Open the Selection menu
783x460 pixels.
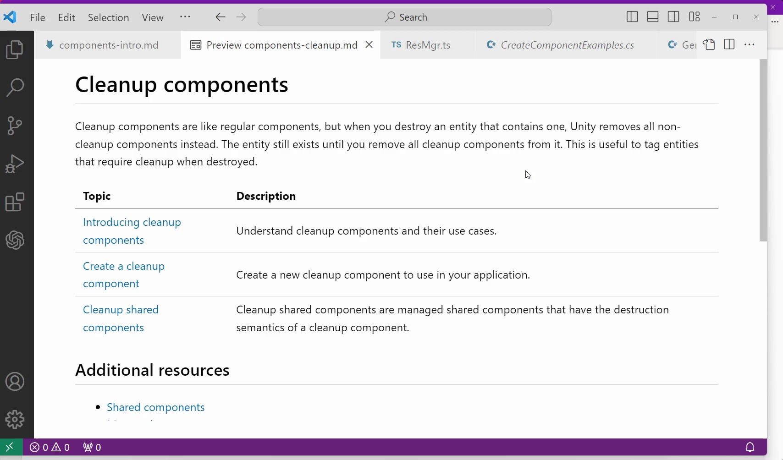point(109,17)
